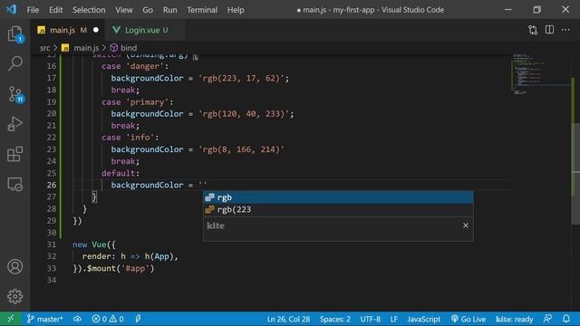This screenshot has height=326, width=580.
Task: Open notifications with the bell icon
Action: coord(565,319)
